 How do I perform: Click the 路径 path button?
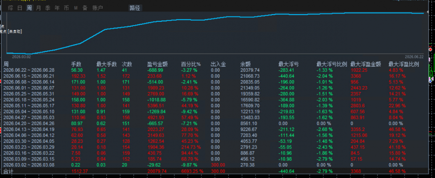coord(135,8)
